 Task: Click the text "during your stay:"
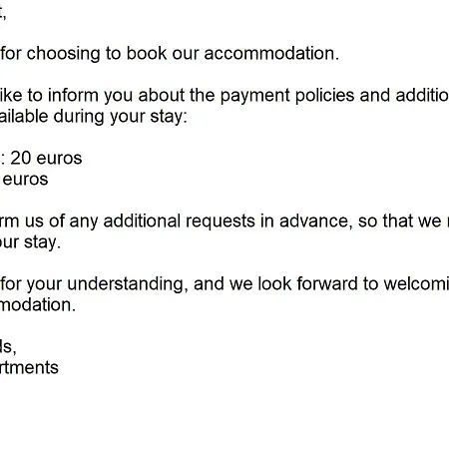click(x=121, y=117)
